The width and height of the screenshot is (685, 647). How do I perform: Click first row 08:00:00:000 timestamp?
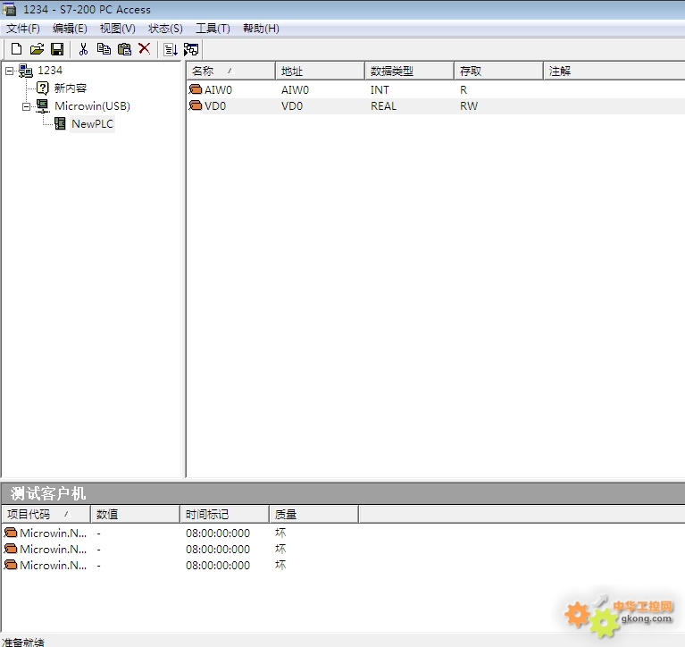[x=218, y=533]
